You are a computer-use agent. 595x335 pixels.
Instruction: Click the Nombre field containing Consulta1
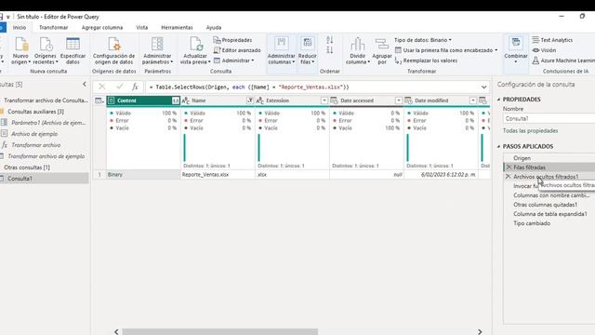[x=549, y=118]
